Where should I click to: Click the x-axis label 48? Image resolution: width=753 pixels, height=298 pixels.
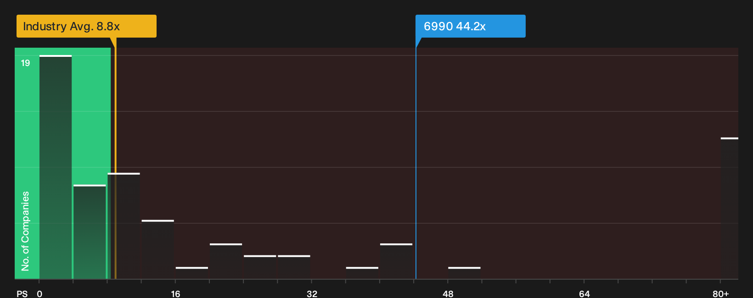click(x=448, y=293)
